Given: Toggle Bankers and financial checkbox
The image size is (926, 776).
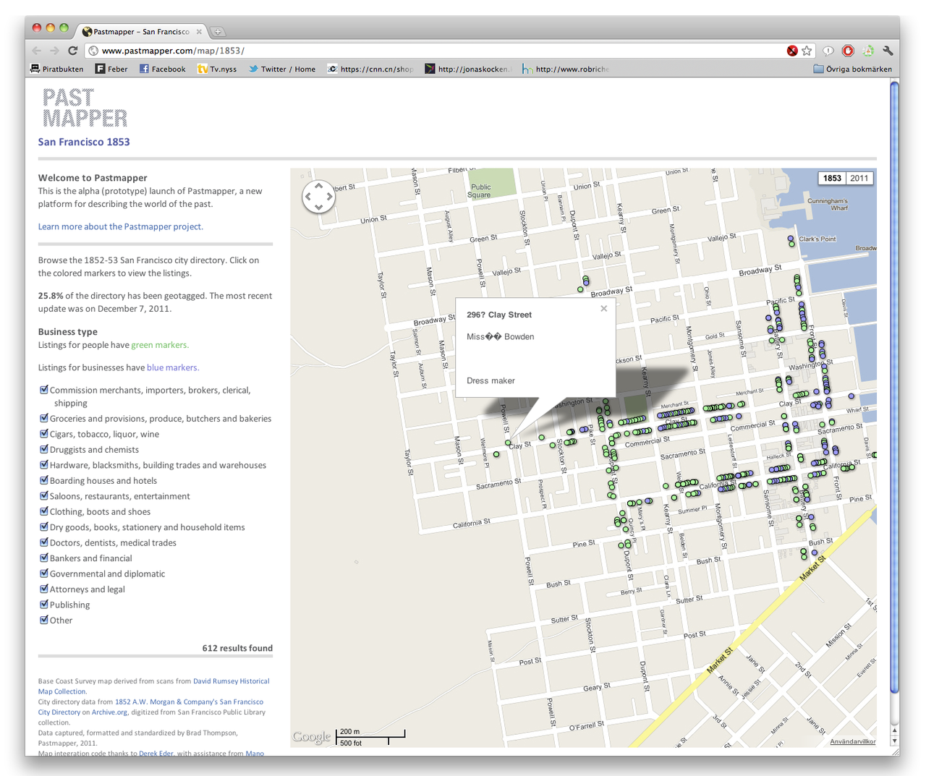Looking at the screenshot, I should click(44, 558).
